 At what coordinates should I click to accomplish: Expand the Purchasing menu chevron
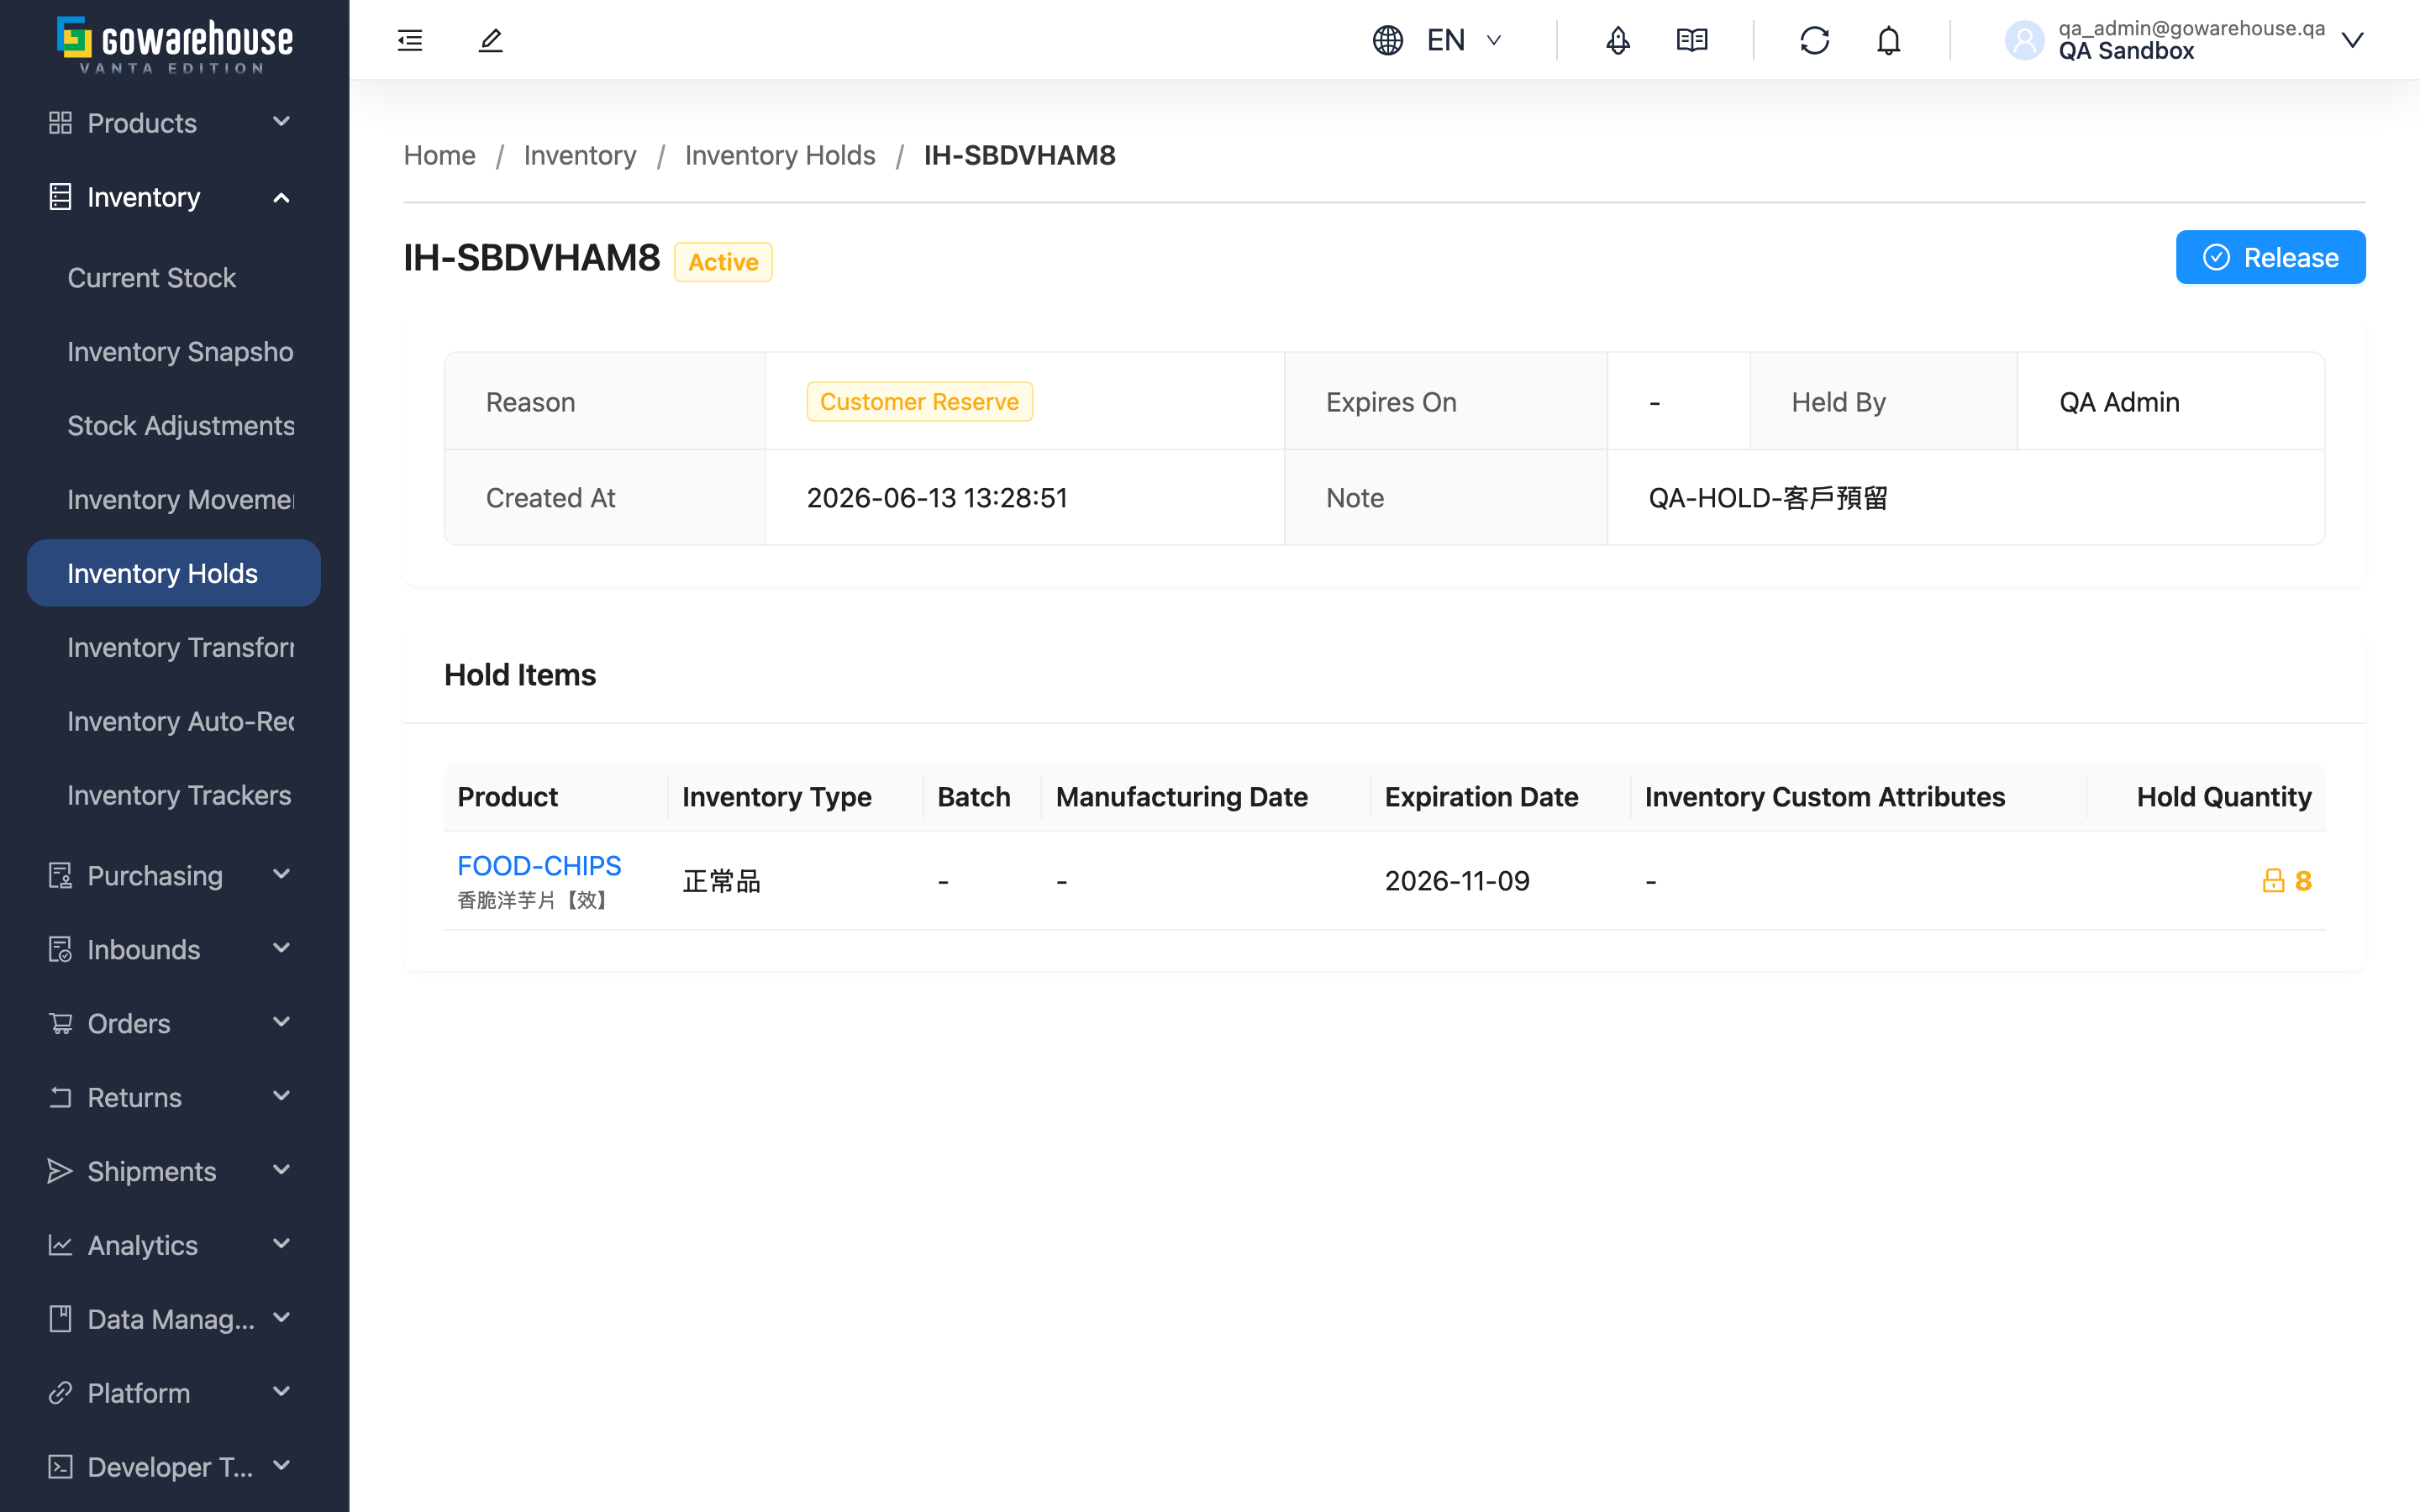pyautogui.click(x=282, y=874)
